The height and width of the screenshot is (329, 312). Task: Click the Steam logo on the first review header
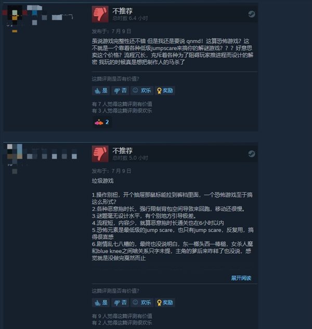click(x=252, y=14)
